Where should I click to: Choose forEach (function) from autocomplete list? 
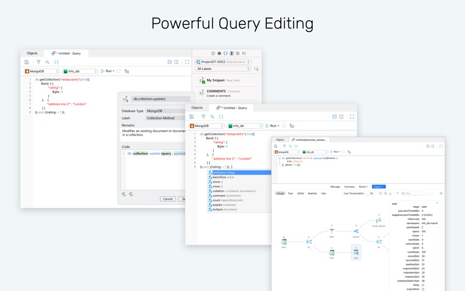pyautogui.click(x=239, y=210)
